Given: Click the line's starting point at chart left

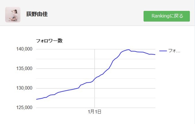Looking at the screenshot, I should click(x=37, y=99).
